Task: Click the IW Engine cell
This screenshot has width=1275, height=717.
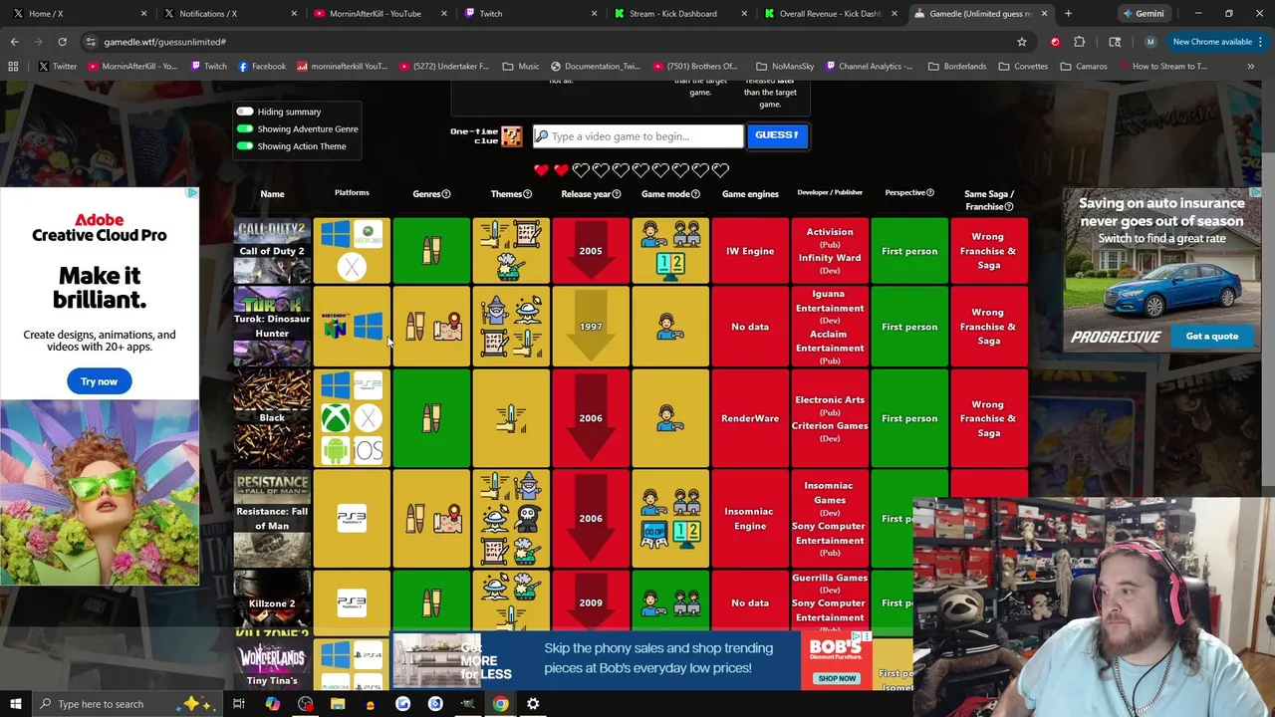Action: pyautogui.click(x=750, y=251)
